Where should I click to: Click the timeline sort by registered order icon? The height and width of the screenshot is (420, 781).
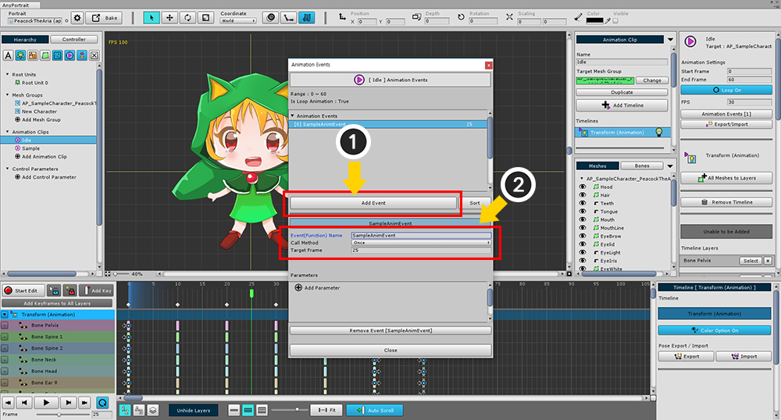[125, 410]
